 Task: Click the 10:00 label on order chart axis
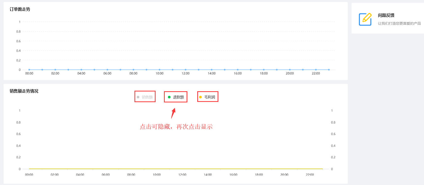point(159,73)
